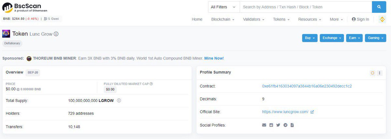Click the THOREUM sponsor logo icon
This screenshot has height=139, width=391.
(29, 58)
